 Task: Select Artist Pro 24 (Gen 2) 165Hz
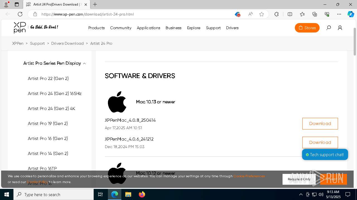point(55,94)
